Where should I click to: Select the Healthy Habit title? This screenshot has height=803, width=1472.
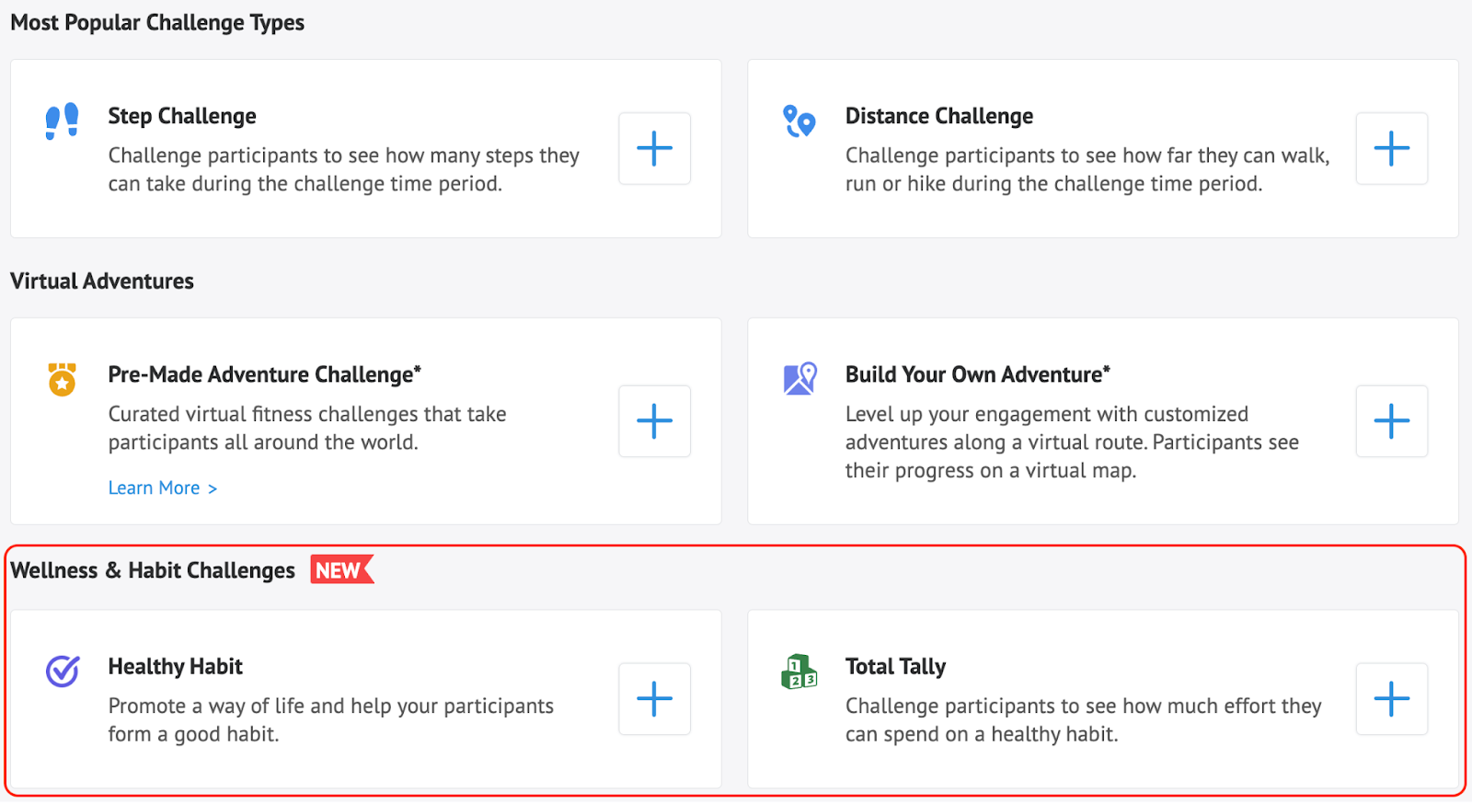(176, 666)
